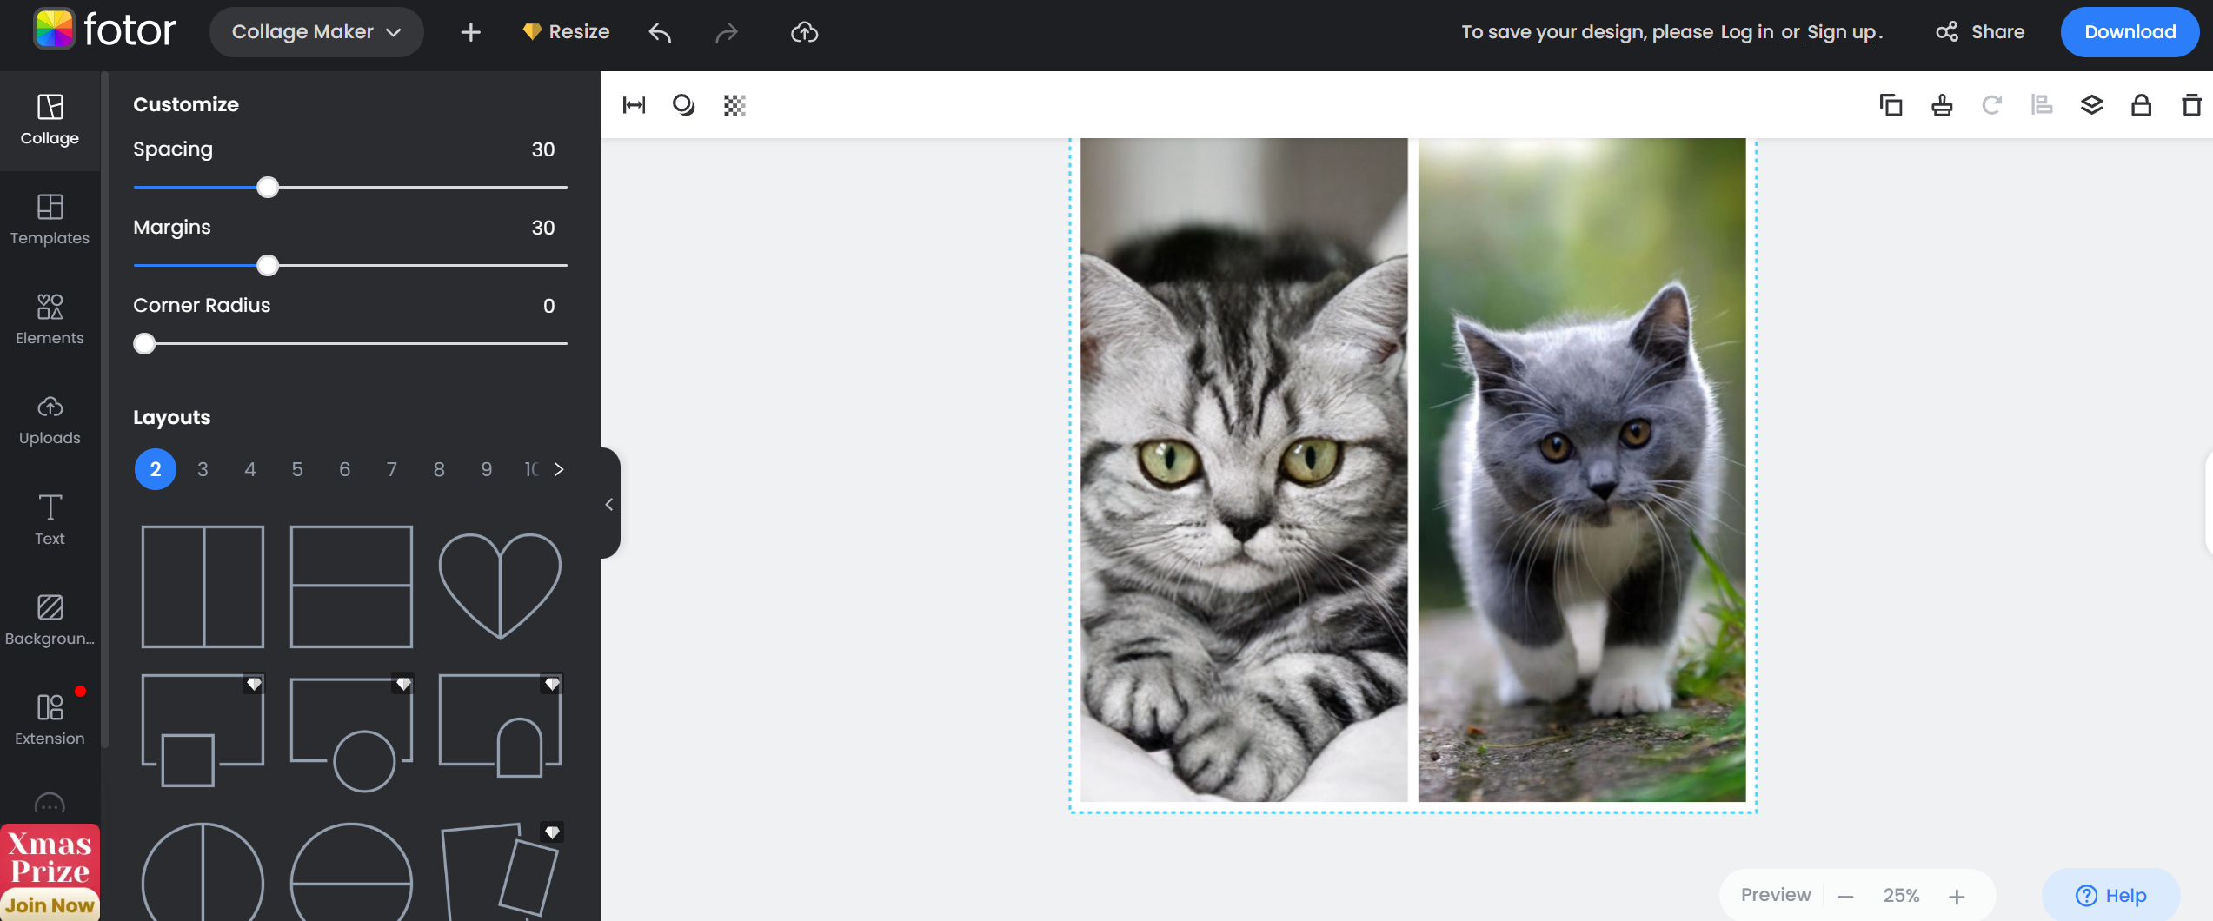Image resolution: width=2213 pixels, height=921 pixels.
Task: Lock the selected element
Action: [2141, 105]
